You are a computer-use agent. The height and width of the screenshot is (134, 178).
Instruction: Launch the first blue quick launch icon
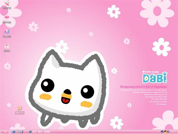(14, 132)
